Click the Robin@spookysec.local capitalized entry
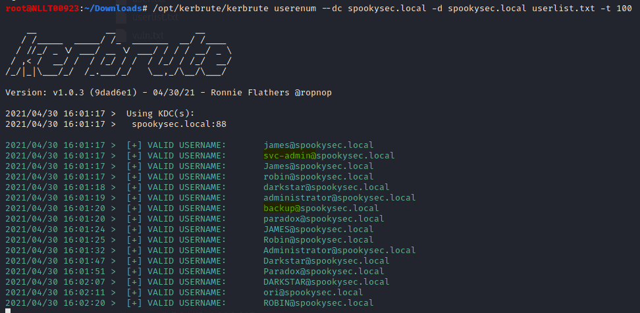The height and width of the screenshot is (313, 640). (x=319, y=240)
